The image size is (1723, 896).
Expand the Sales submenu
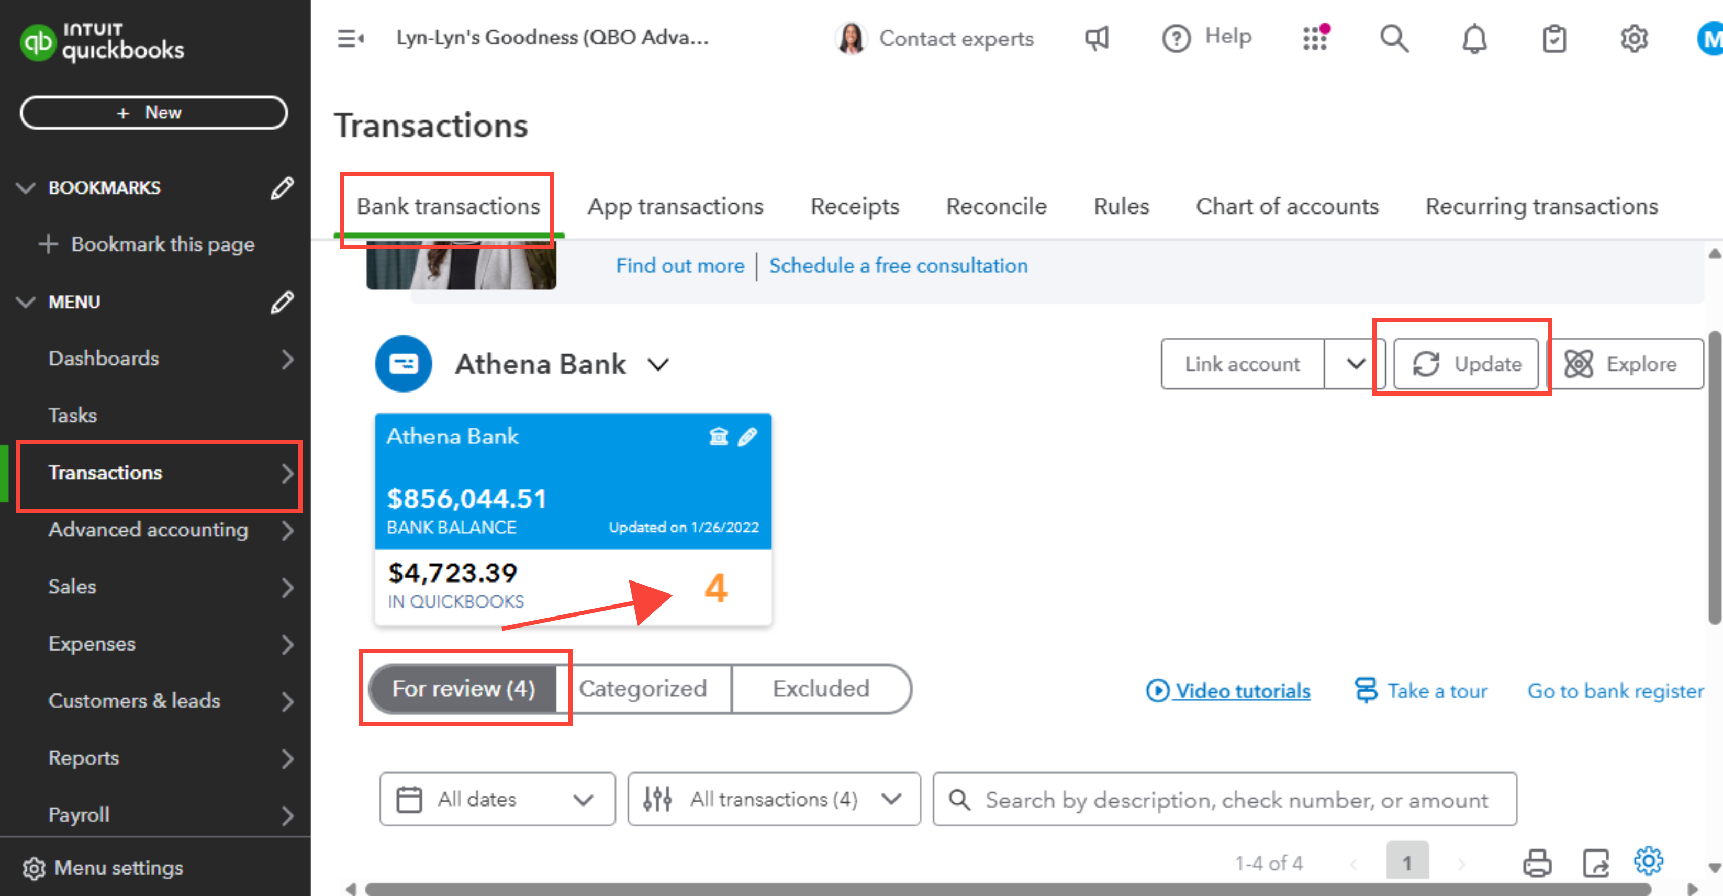[x=288, y=588]
